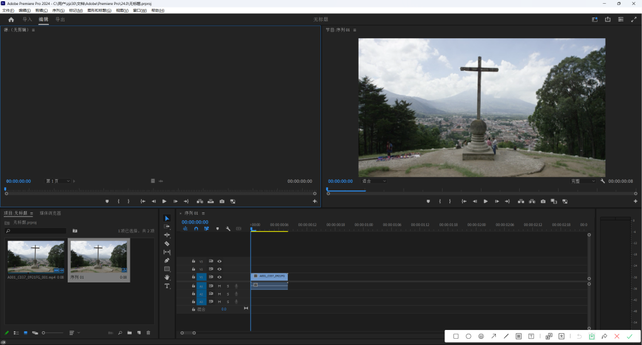Click the Delete trash icon in Project panel
Image resolution: width=642 pixels, height=345 pixels.
(x=149, y=332)
